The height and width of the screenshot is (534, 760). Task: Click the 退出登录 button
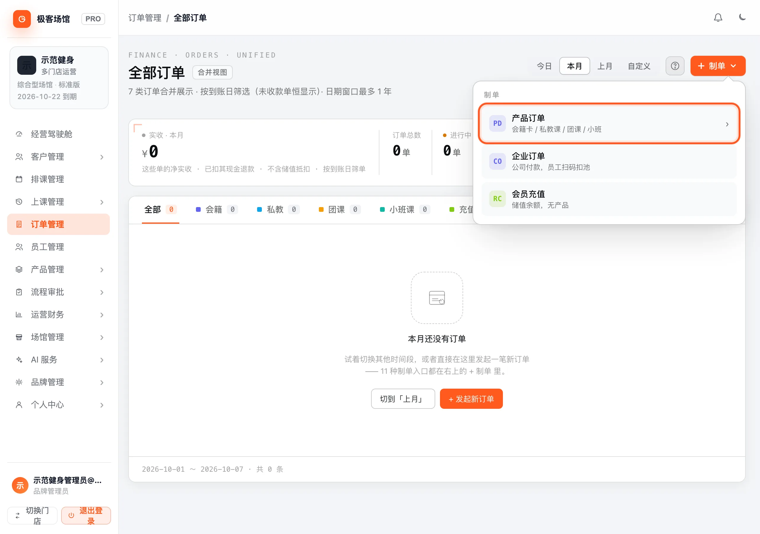tap(86, 516)
